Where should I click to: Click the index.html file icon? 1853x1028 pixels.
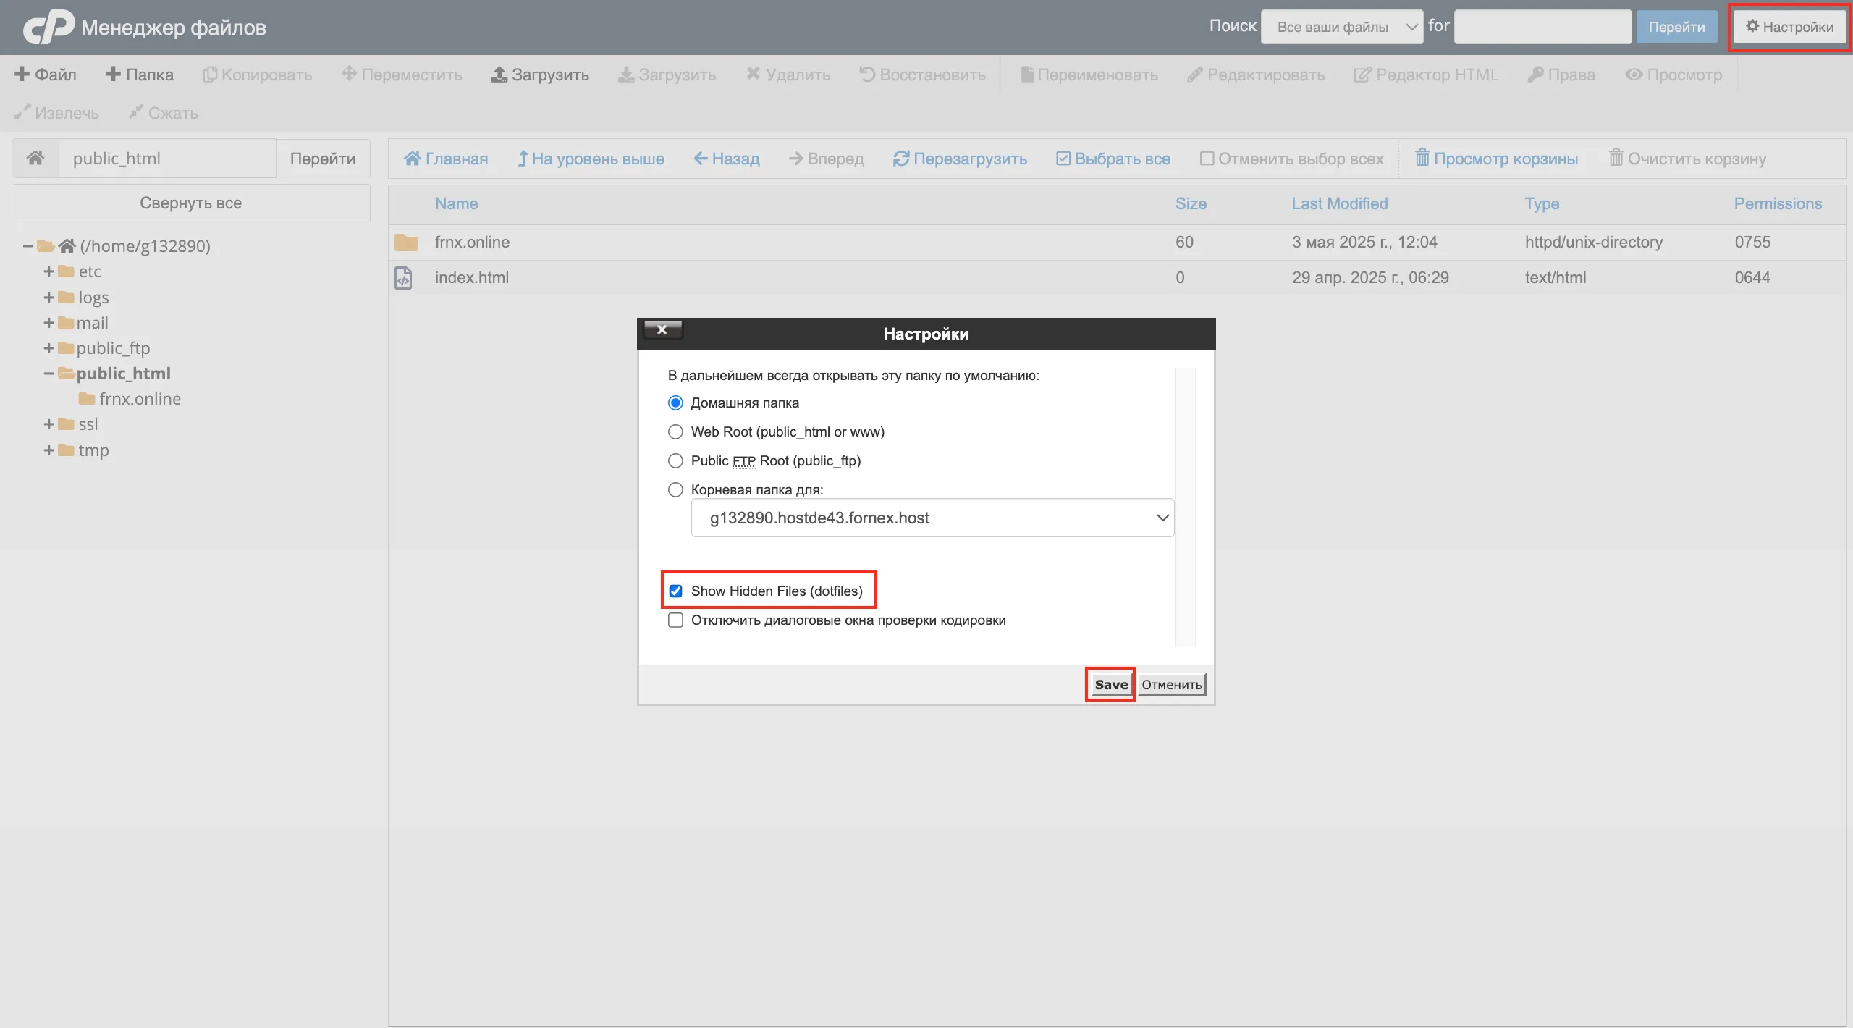pos(403,278)
